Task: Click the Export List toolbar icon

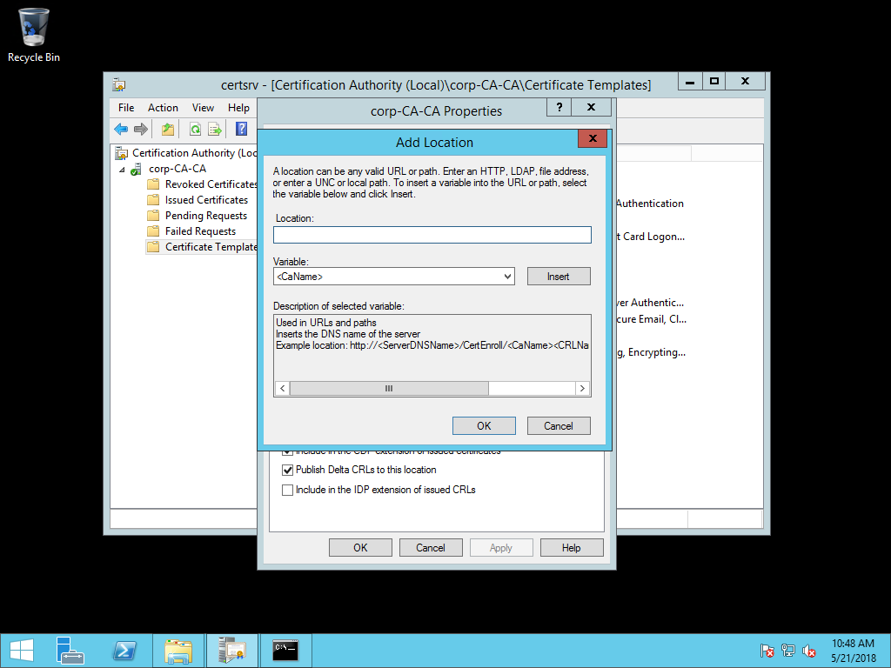Action: (x=215, y=129)
